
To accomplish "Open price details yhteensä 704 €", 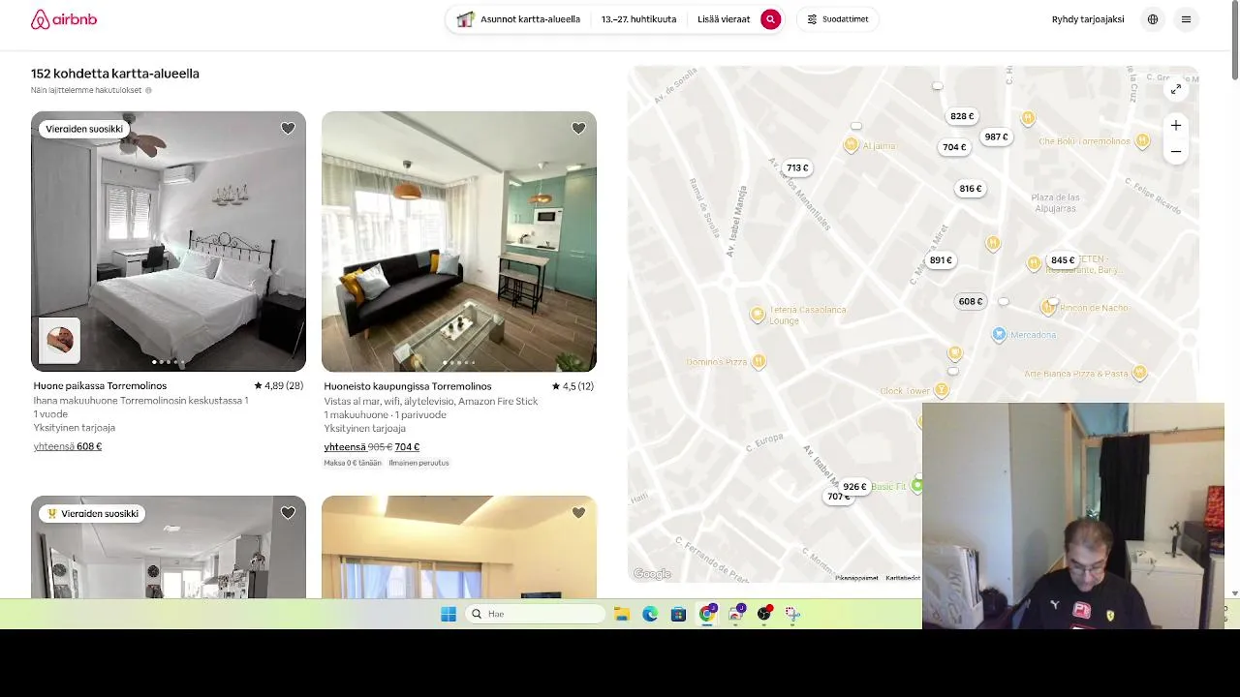I will [x=372, y=447].
